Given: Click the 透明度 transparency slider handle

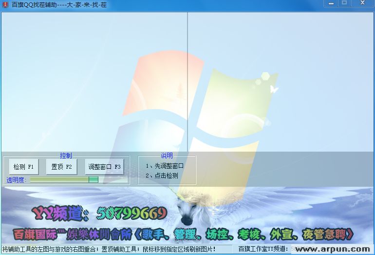Looking at the screenshot, I should [x=94, y=179].
